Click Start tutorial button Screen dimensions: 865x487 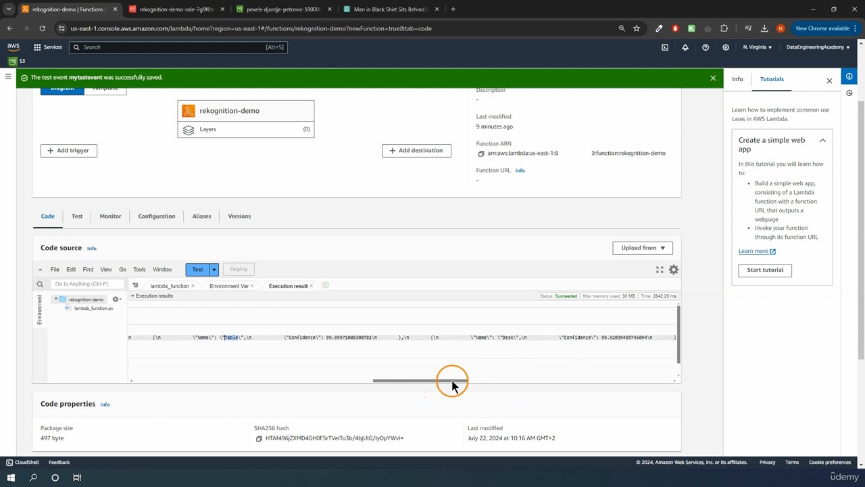point(765,270)
